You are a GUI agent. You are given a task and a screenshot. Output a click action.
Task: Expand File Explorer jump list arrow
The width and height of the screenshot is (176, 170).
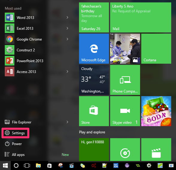67,122
